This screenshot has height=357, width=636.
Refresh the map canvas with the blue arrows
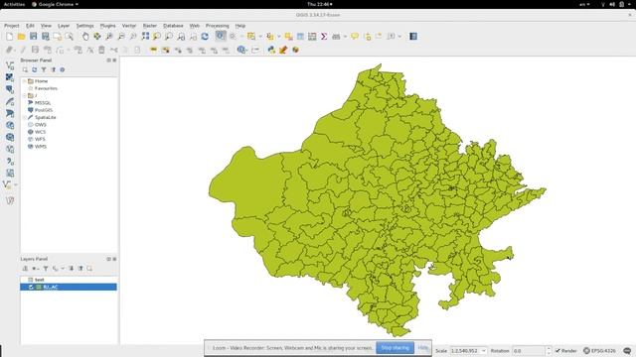click(205, 37)
